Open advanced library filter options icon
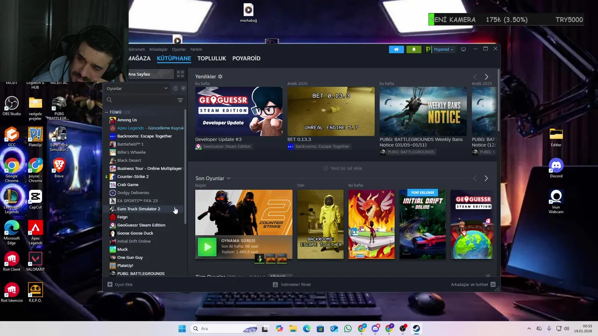The image size is (598, 336). [180, 100]
